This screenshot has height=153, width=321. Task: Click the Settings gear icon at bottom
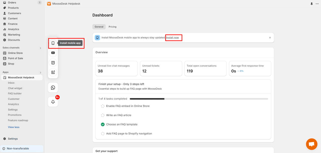point(5,139)
